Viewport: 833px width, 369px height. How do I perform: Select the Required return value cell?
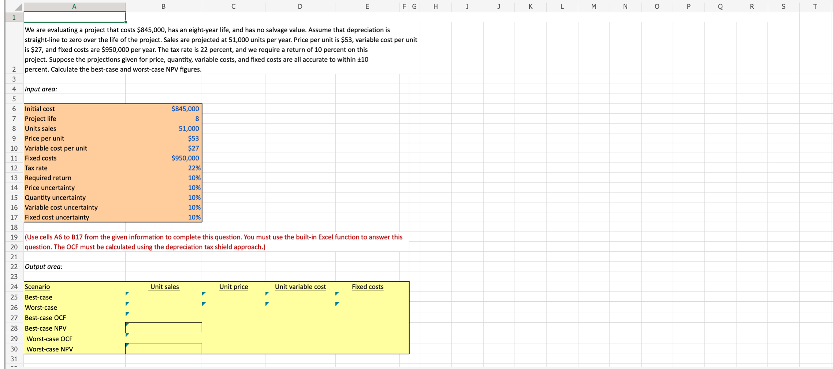(164, 178)
